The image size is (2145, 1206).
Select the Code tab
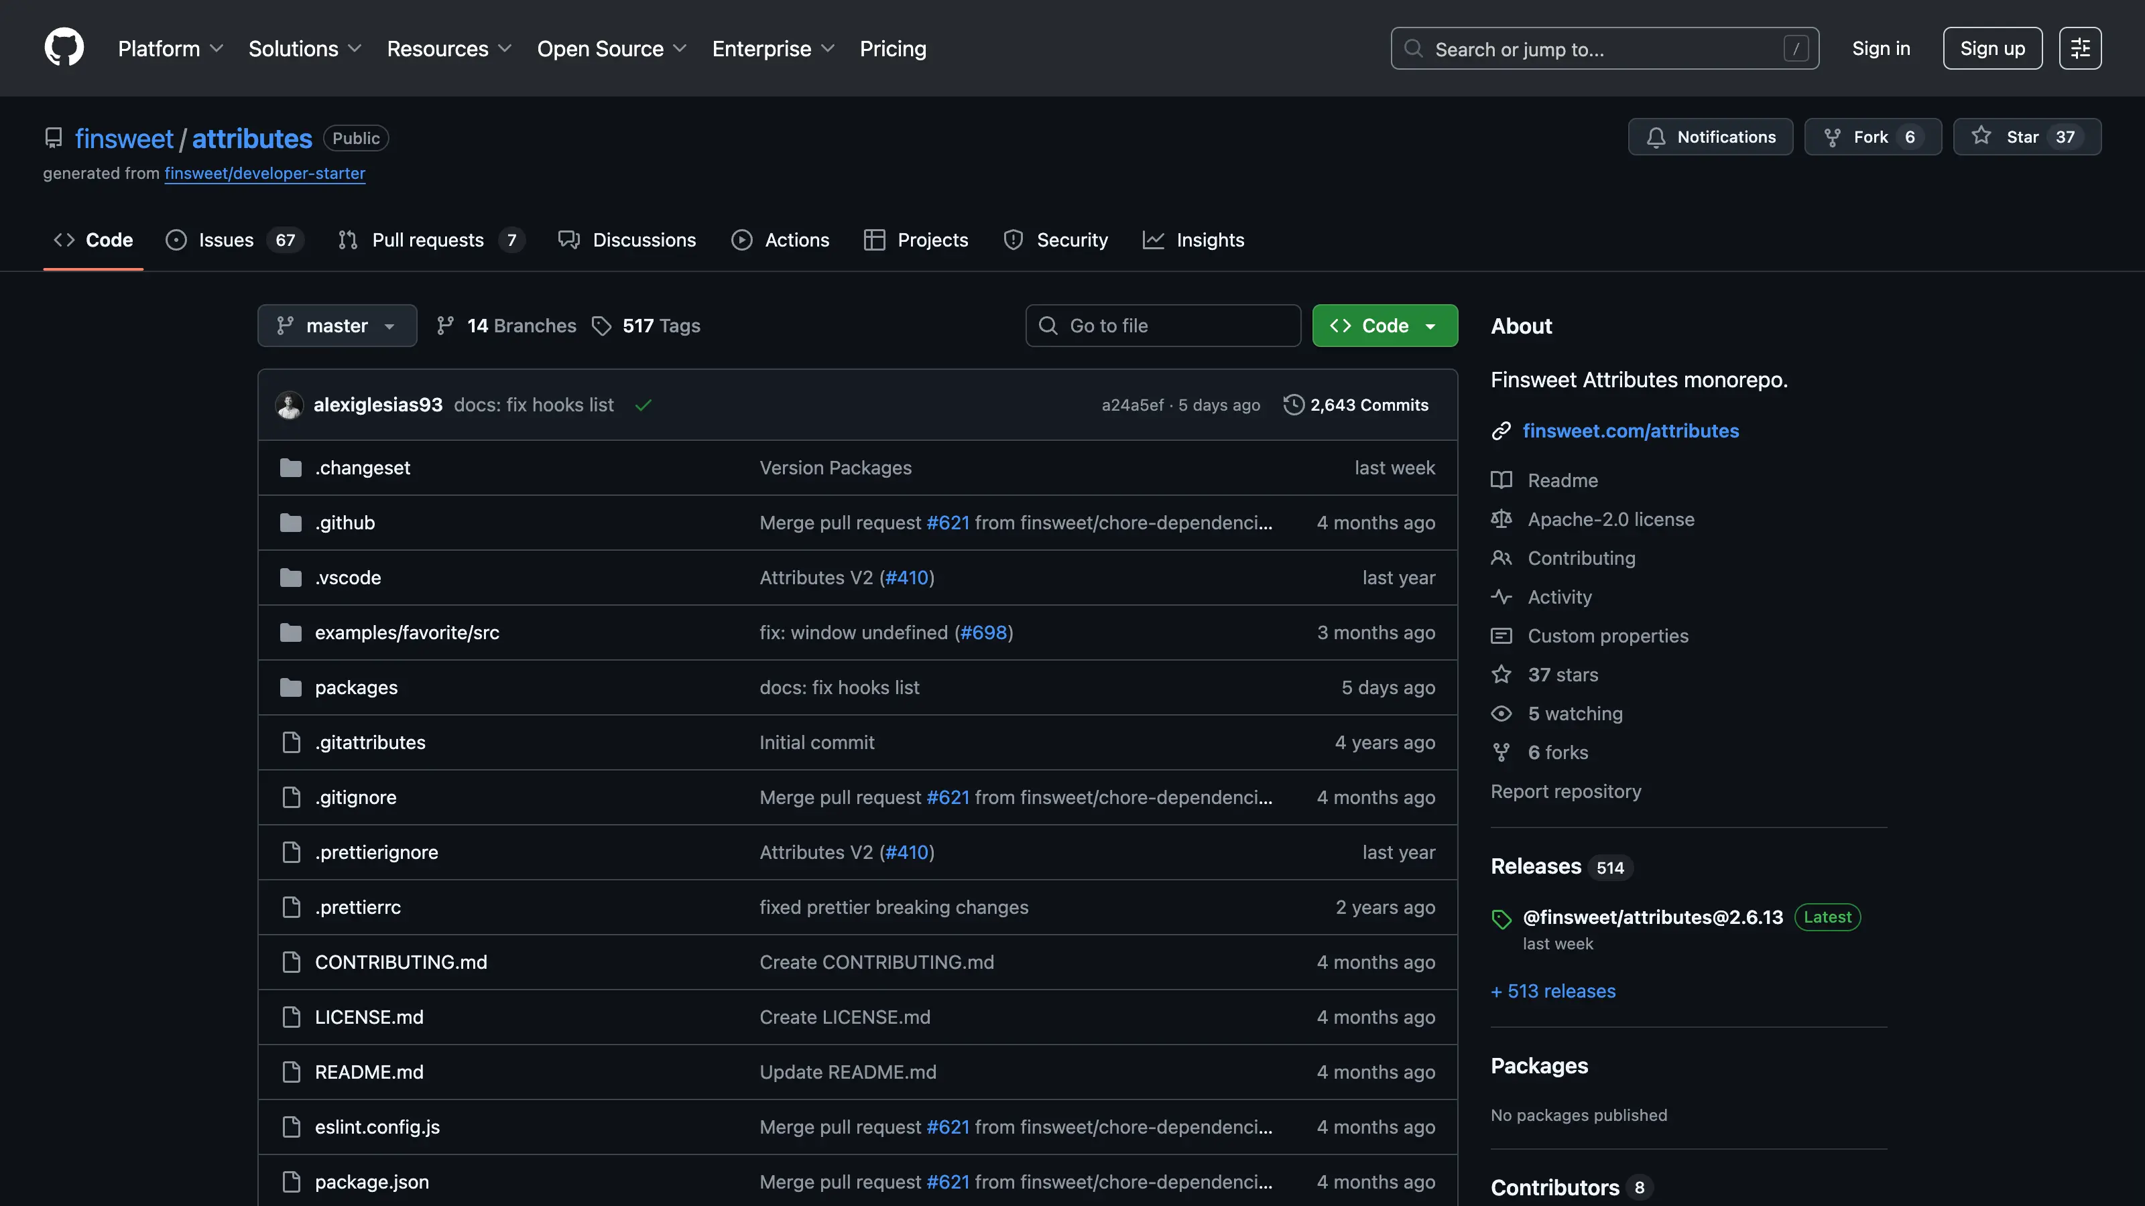93,240
